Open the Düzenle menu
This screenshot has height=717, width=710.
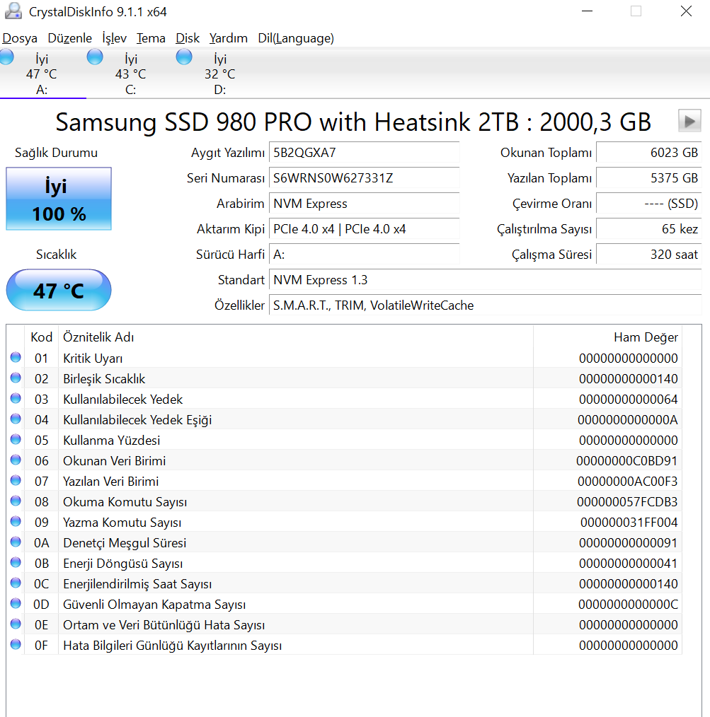(69, 38)
